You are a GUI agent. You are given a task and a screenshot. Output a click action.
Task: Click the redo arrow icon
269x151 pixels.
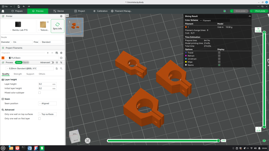(x=29, y=7)
